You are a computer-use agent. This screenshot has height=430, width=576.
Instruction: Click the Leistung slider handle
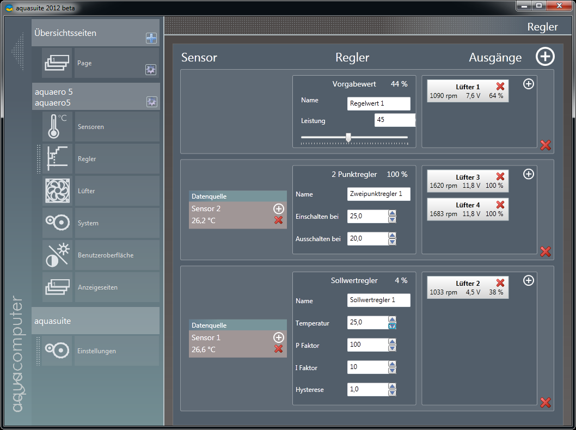click(x=348, y=138)
